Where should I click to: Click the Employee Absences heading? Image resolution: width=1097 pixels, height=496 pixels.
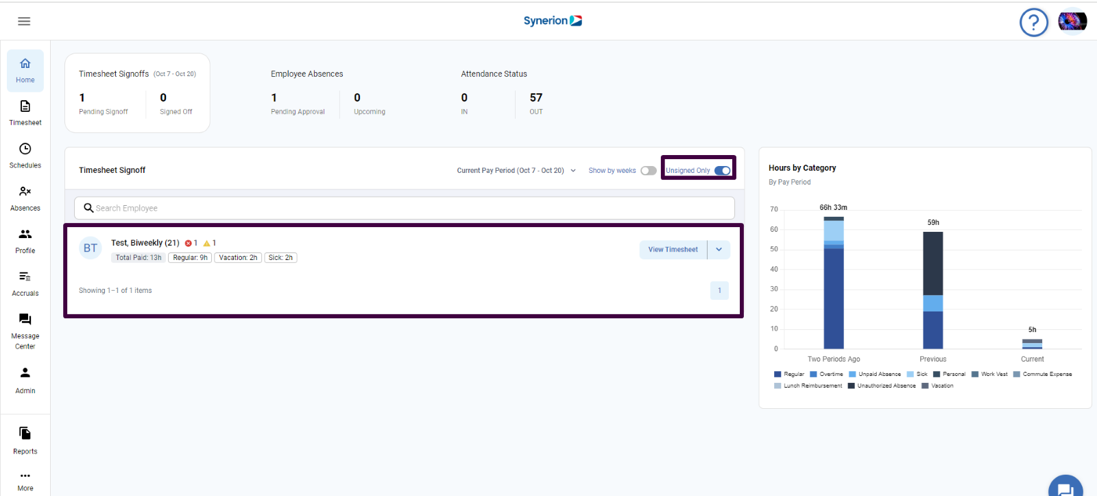tap(306, 74)
